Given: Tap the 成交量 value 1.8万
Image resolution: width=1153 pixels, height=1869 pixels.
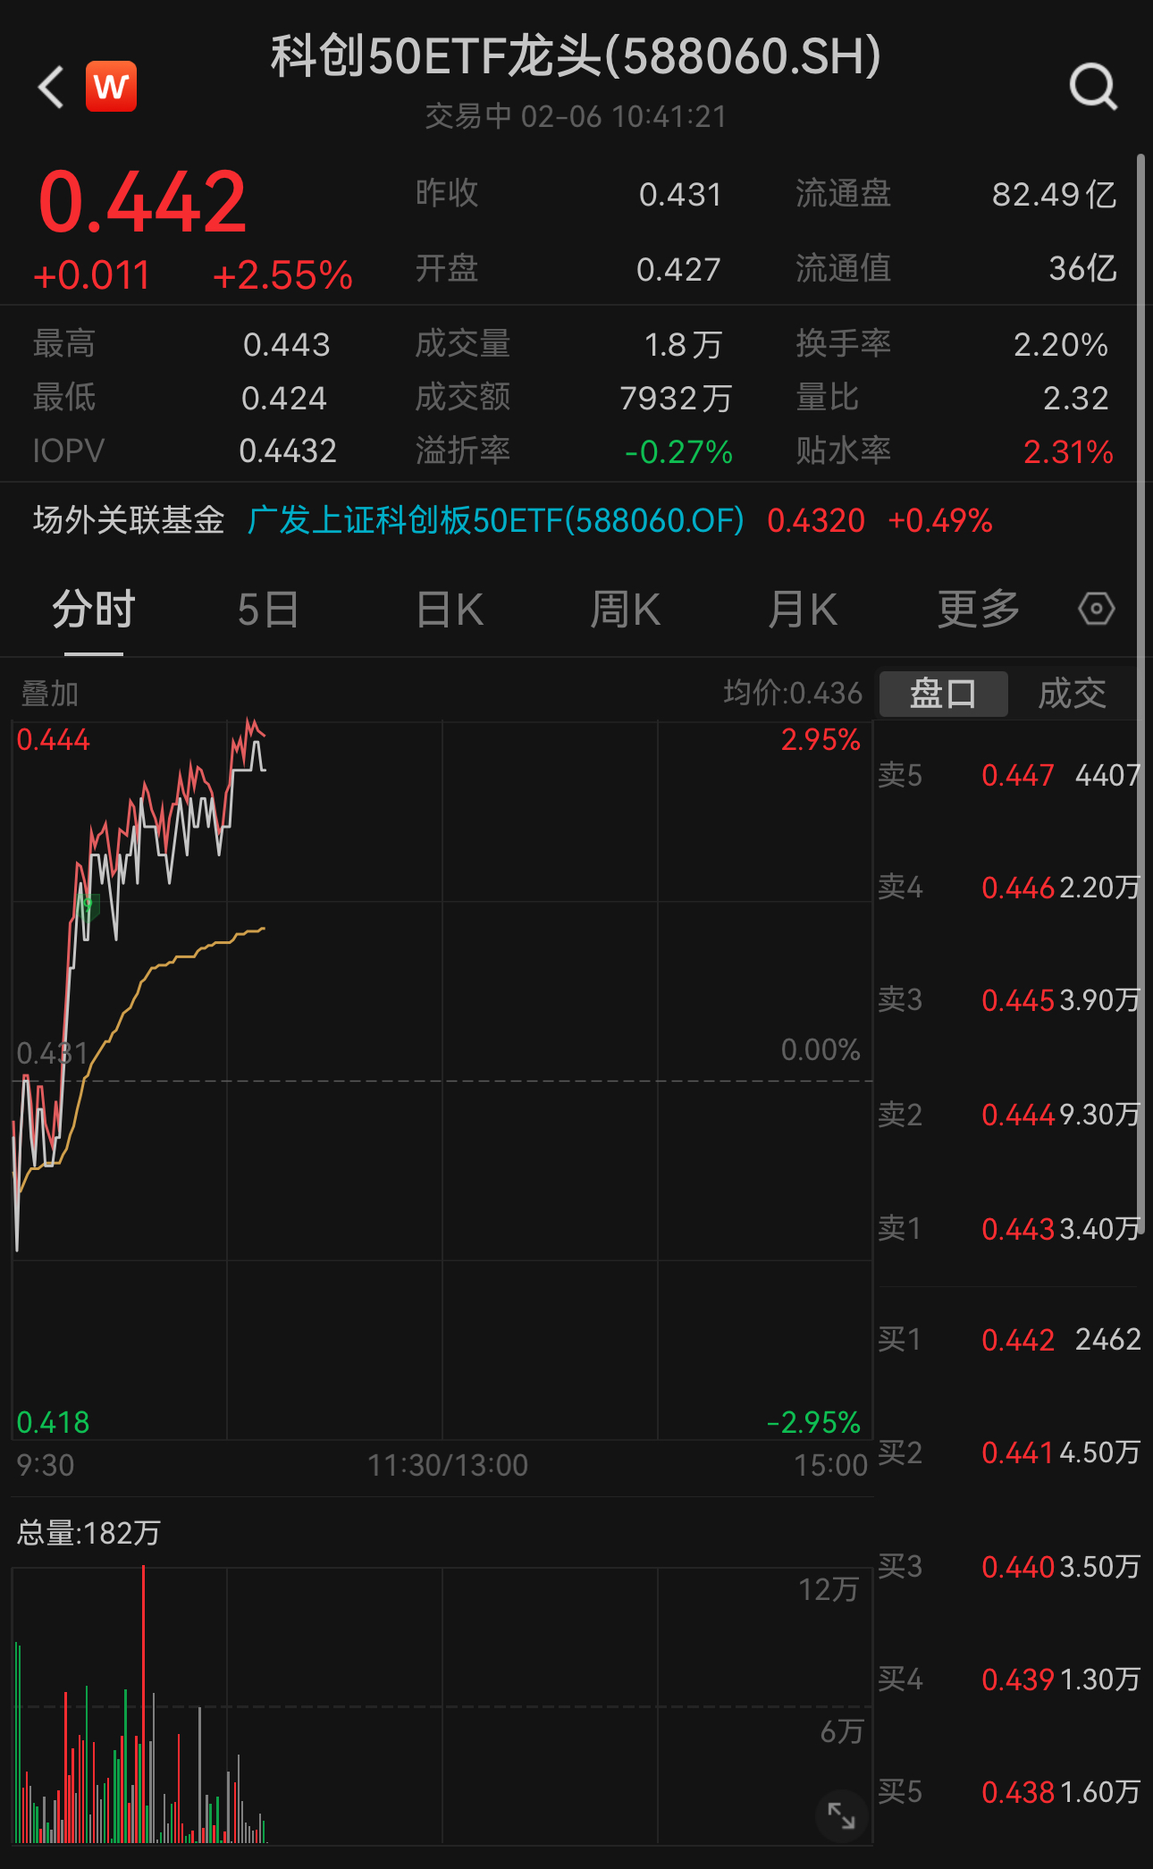Looking at the screenshot, I should (x=683, y=345).
